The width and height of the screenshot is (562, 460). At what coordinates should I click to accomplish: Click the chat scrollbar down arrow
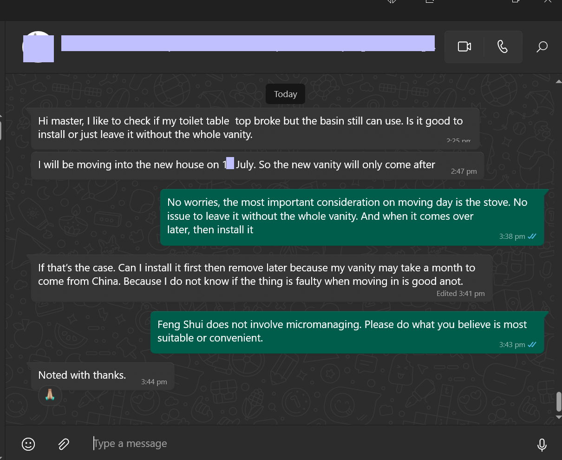[x=558, y=417]
